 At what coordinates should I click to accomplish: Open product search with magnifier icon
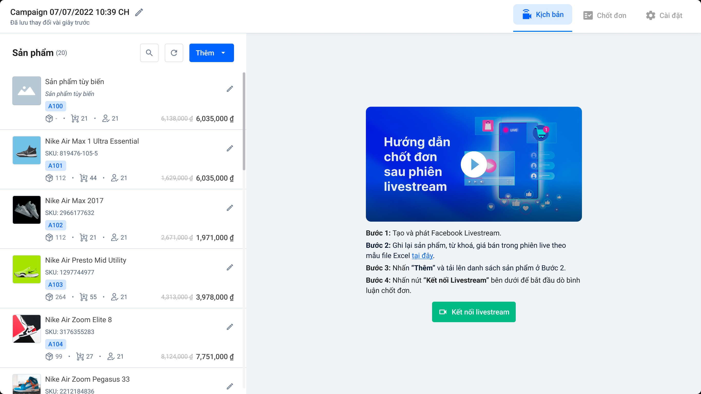point(149,53)
